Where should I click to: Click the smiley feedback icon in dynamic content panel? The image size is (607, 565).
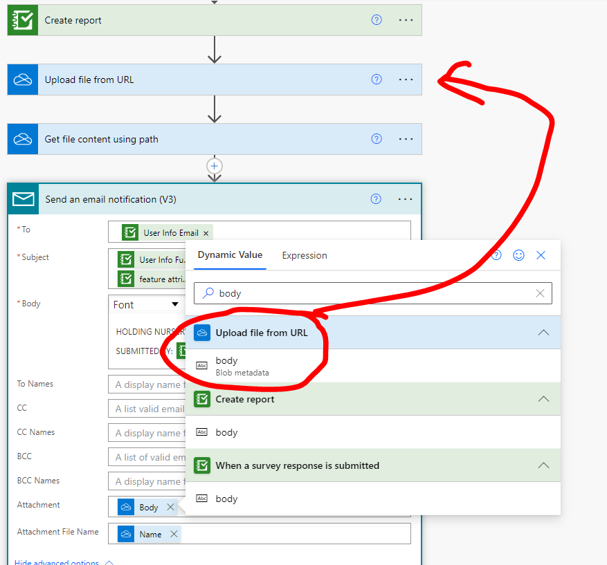tap(518, 255)
